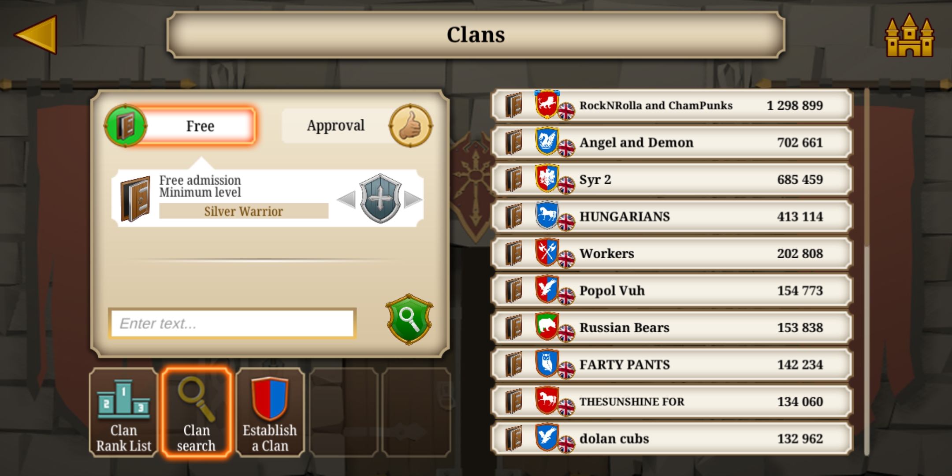Click door icon beside Russian Bears
This screenshot has height=476, width=952.
[513, 327]
